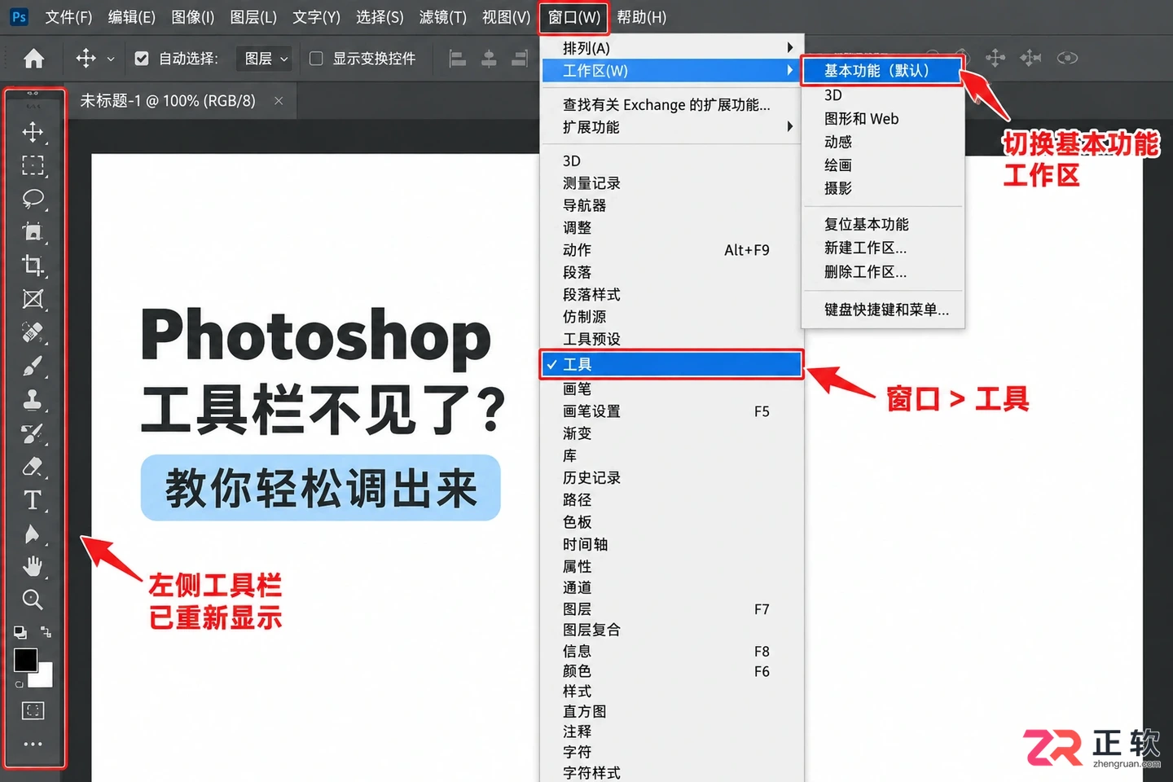Screen dimensions: 1173x782
Task: Open the 图层 F7 panel entry
Action: 673,609
